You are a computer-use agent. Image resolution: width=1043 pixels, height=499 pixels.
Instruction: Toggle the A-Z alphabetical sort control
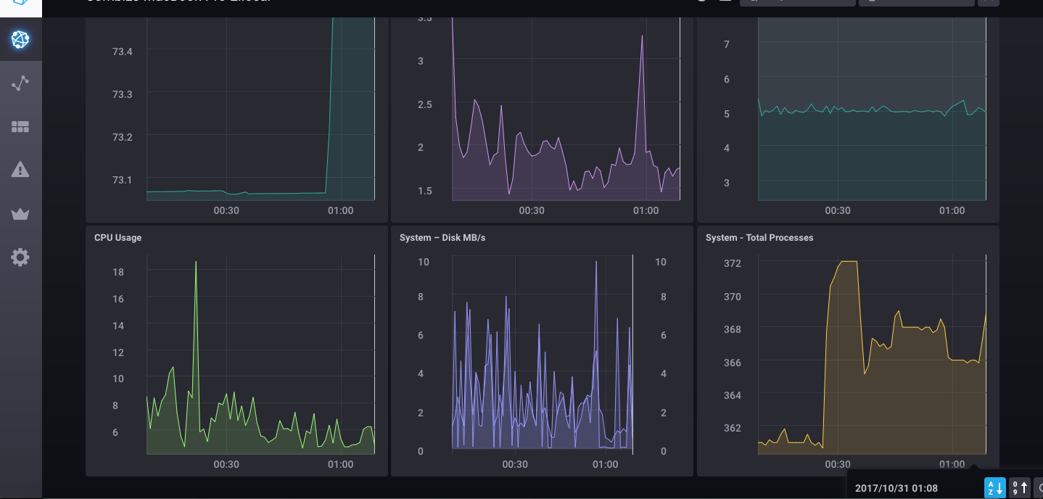[x=994, y=487]
